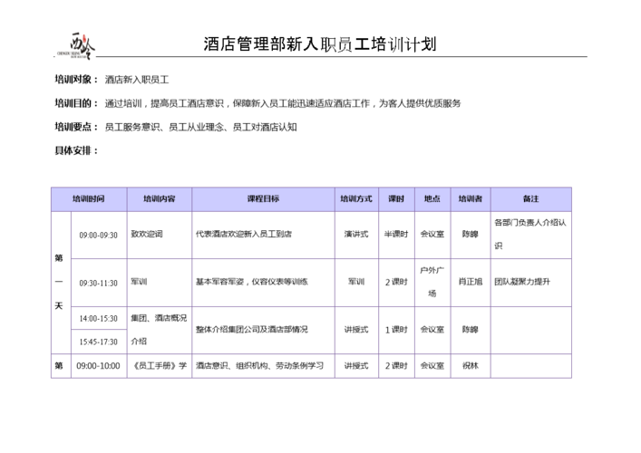Click the 备注 column header
Viewport: 641px width, 453px height.
coord(531,199)
